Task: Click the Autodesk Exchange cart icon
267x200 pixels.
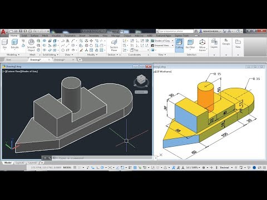Action: point(225,31)
